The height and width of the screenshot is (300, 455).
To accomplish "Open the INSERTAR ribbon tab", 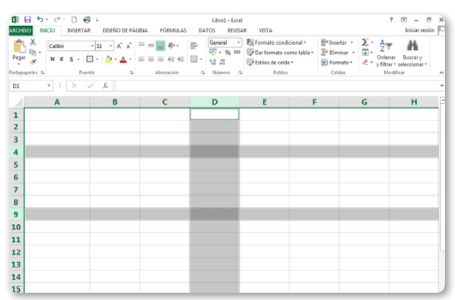I will pos(79,31).
